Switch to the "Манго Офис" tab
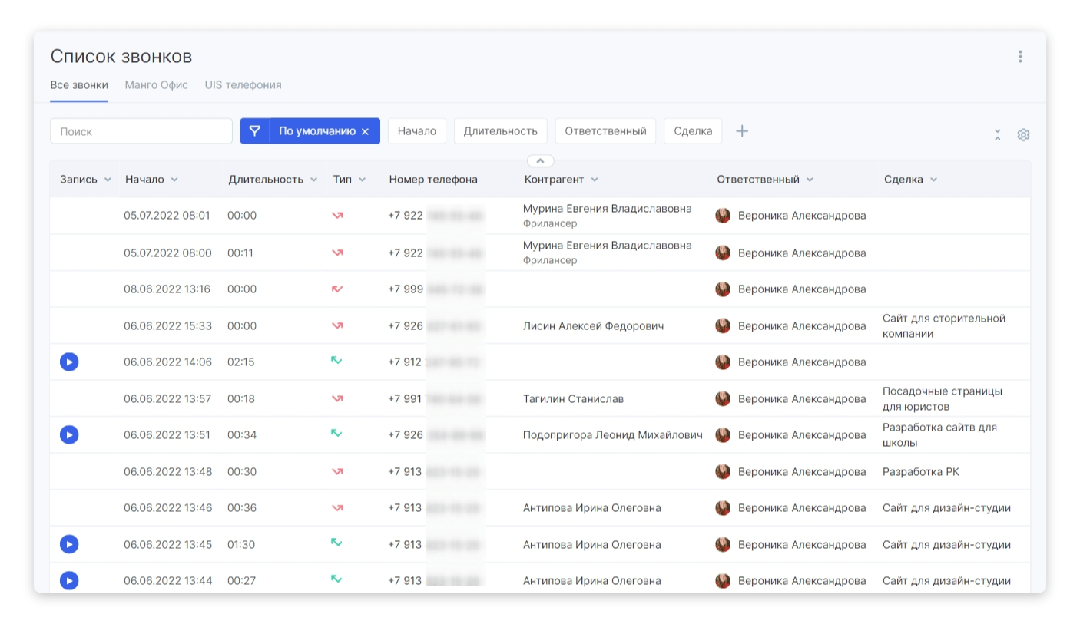 click(156, 84)
